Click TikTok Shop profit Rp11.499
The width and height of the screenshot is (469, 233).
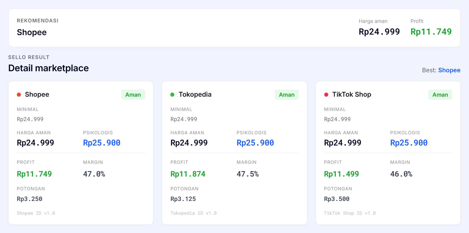pos(342,174)
